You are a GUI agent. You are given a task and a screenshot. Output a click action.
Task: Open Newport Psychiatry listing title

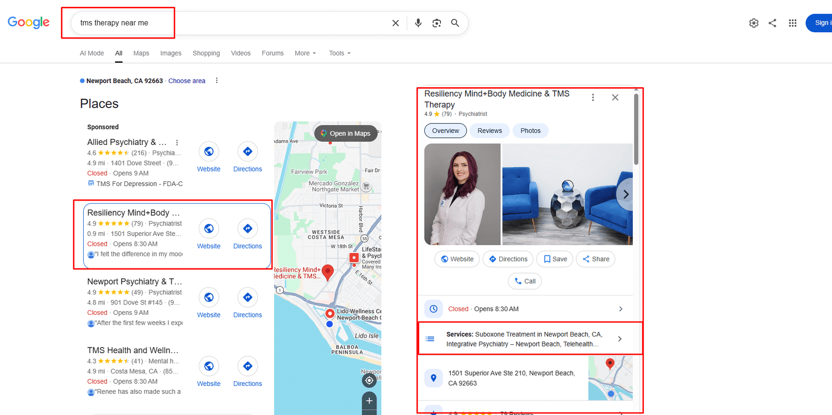135,282
